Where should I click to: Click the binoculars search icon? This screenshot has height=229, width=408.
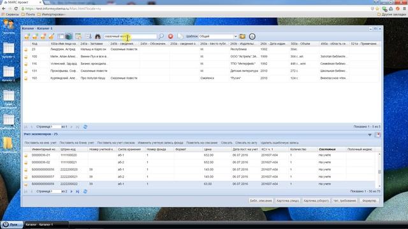tap(98, 37)
